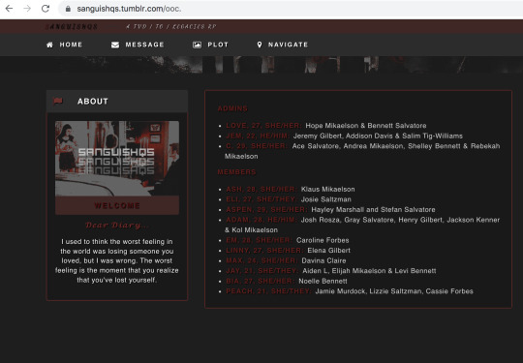Open the HOME nav link

click(x=71, y=45)
